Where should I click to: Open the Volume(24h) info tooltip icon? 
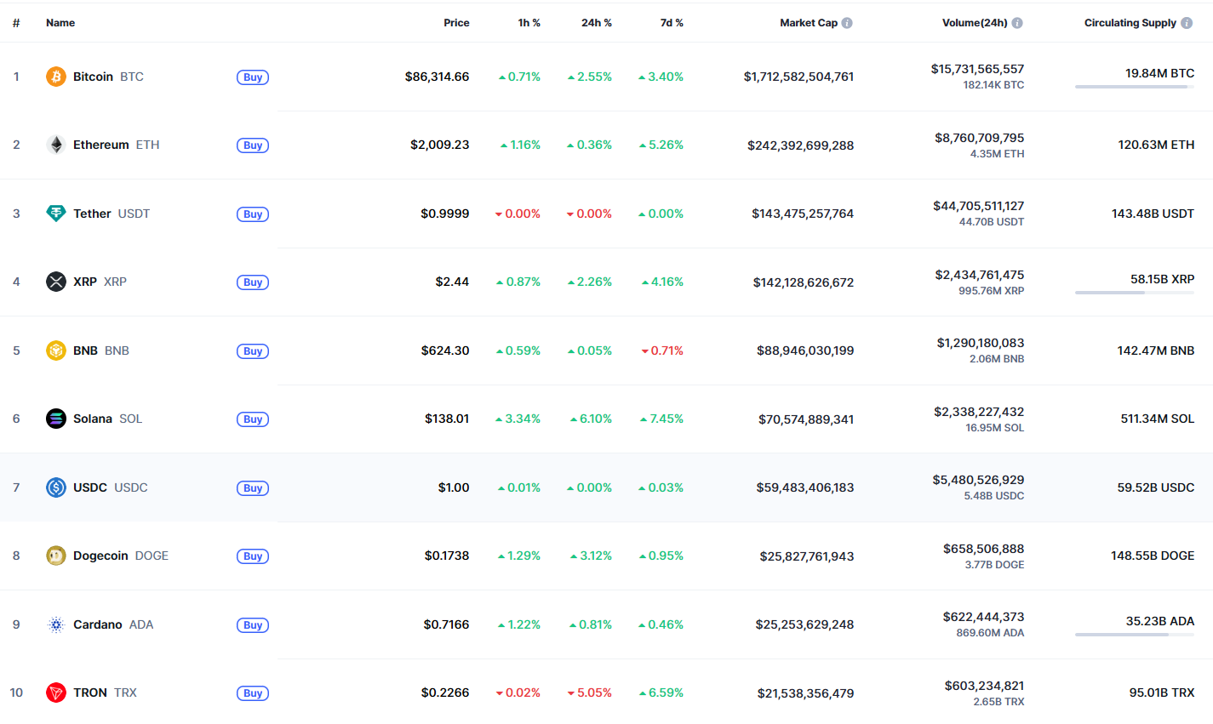1017,23
